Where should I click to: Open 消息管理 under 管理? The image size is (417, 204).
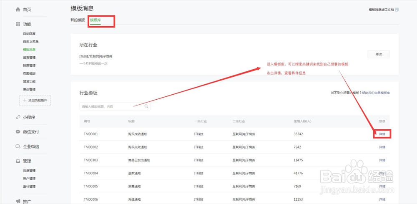point(29,171)
